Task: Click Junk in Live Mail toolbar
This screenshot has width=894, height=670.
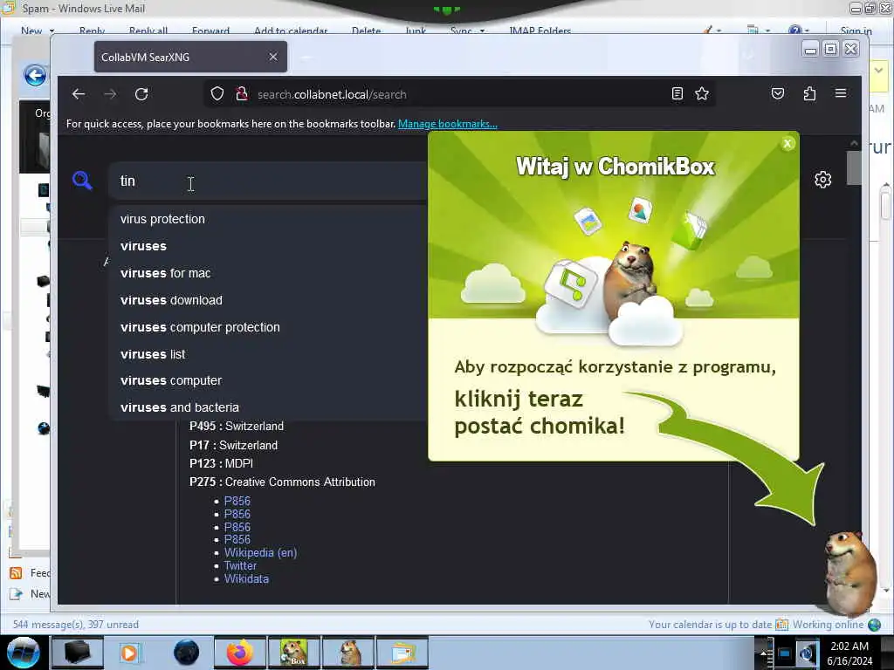Action: tap(416, 31)
